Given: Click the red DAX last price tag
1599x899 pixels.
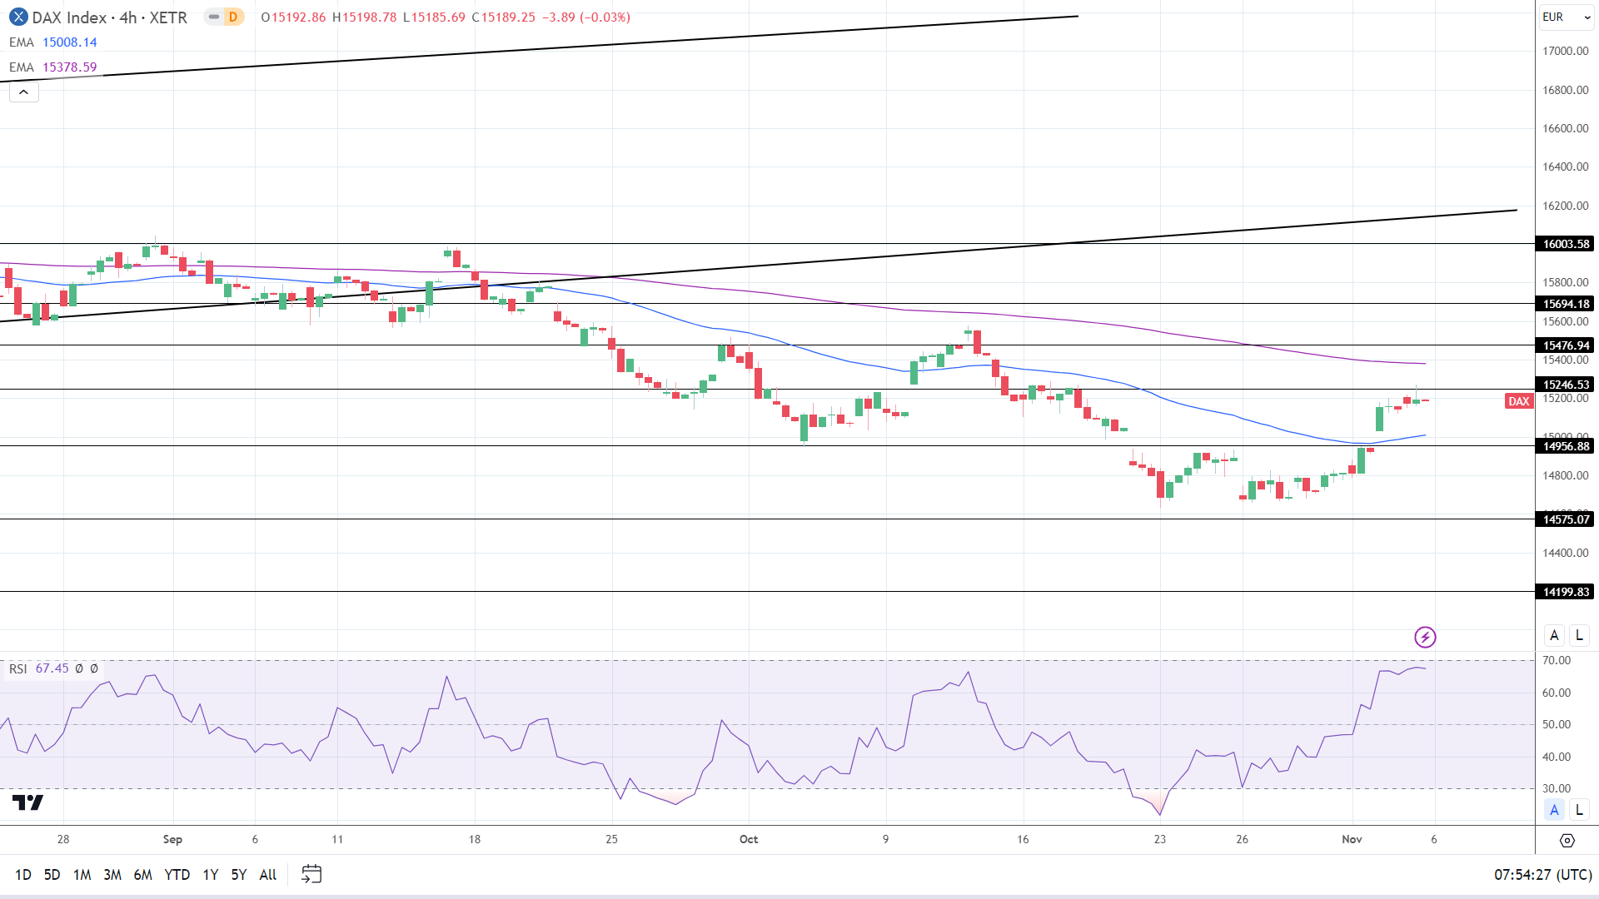Looking at the screenshot, I should tap(1519, 401).
